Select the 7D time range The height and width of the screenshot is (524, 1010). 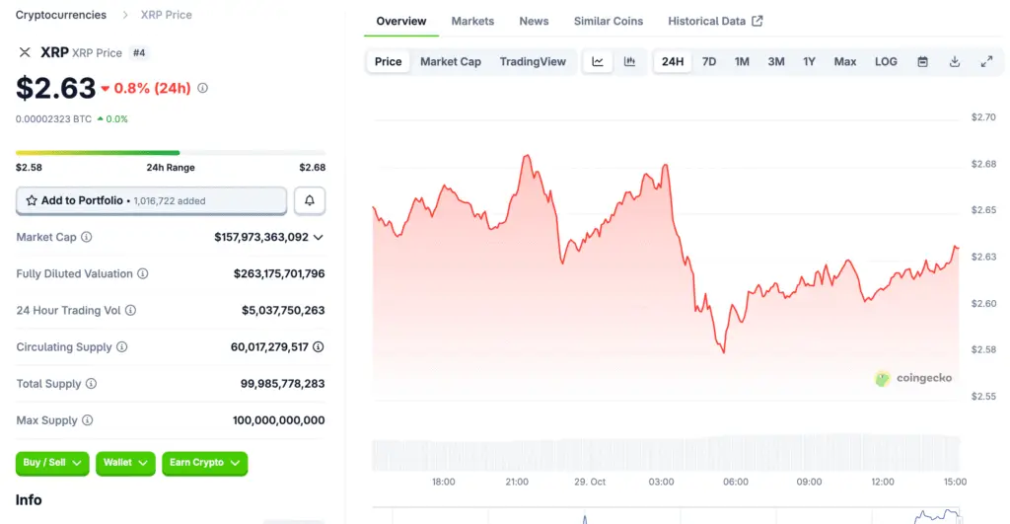tap(709, 61)
